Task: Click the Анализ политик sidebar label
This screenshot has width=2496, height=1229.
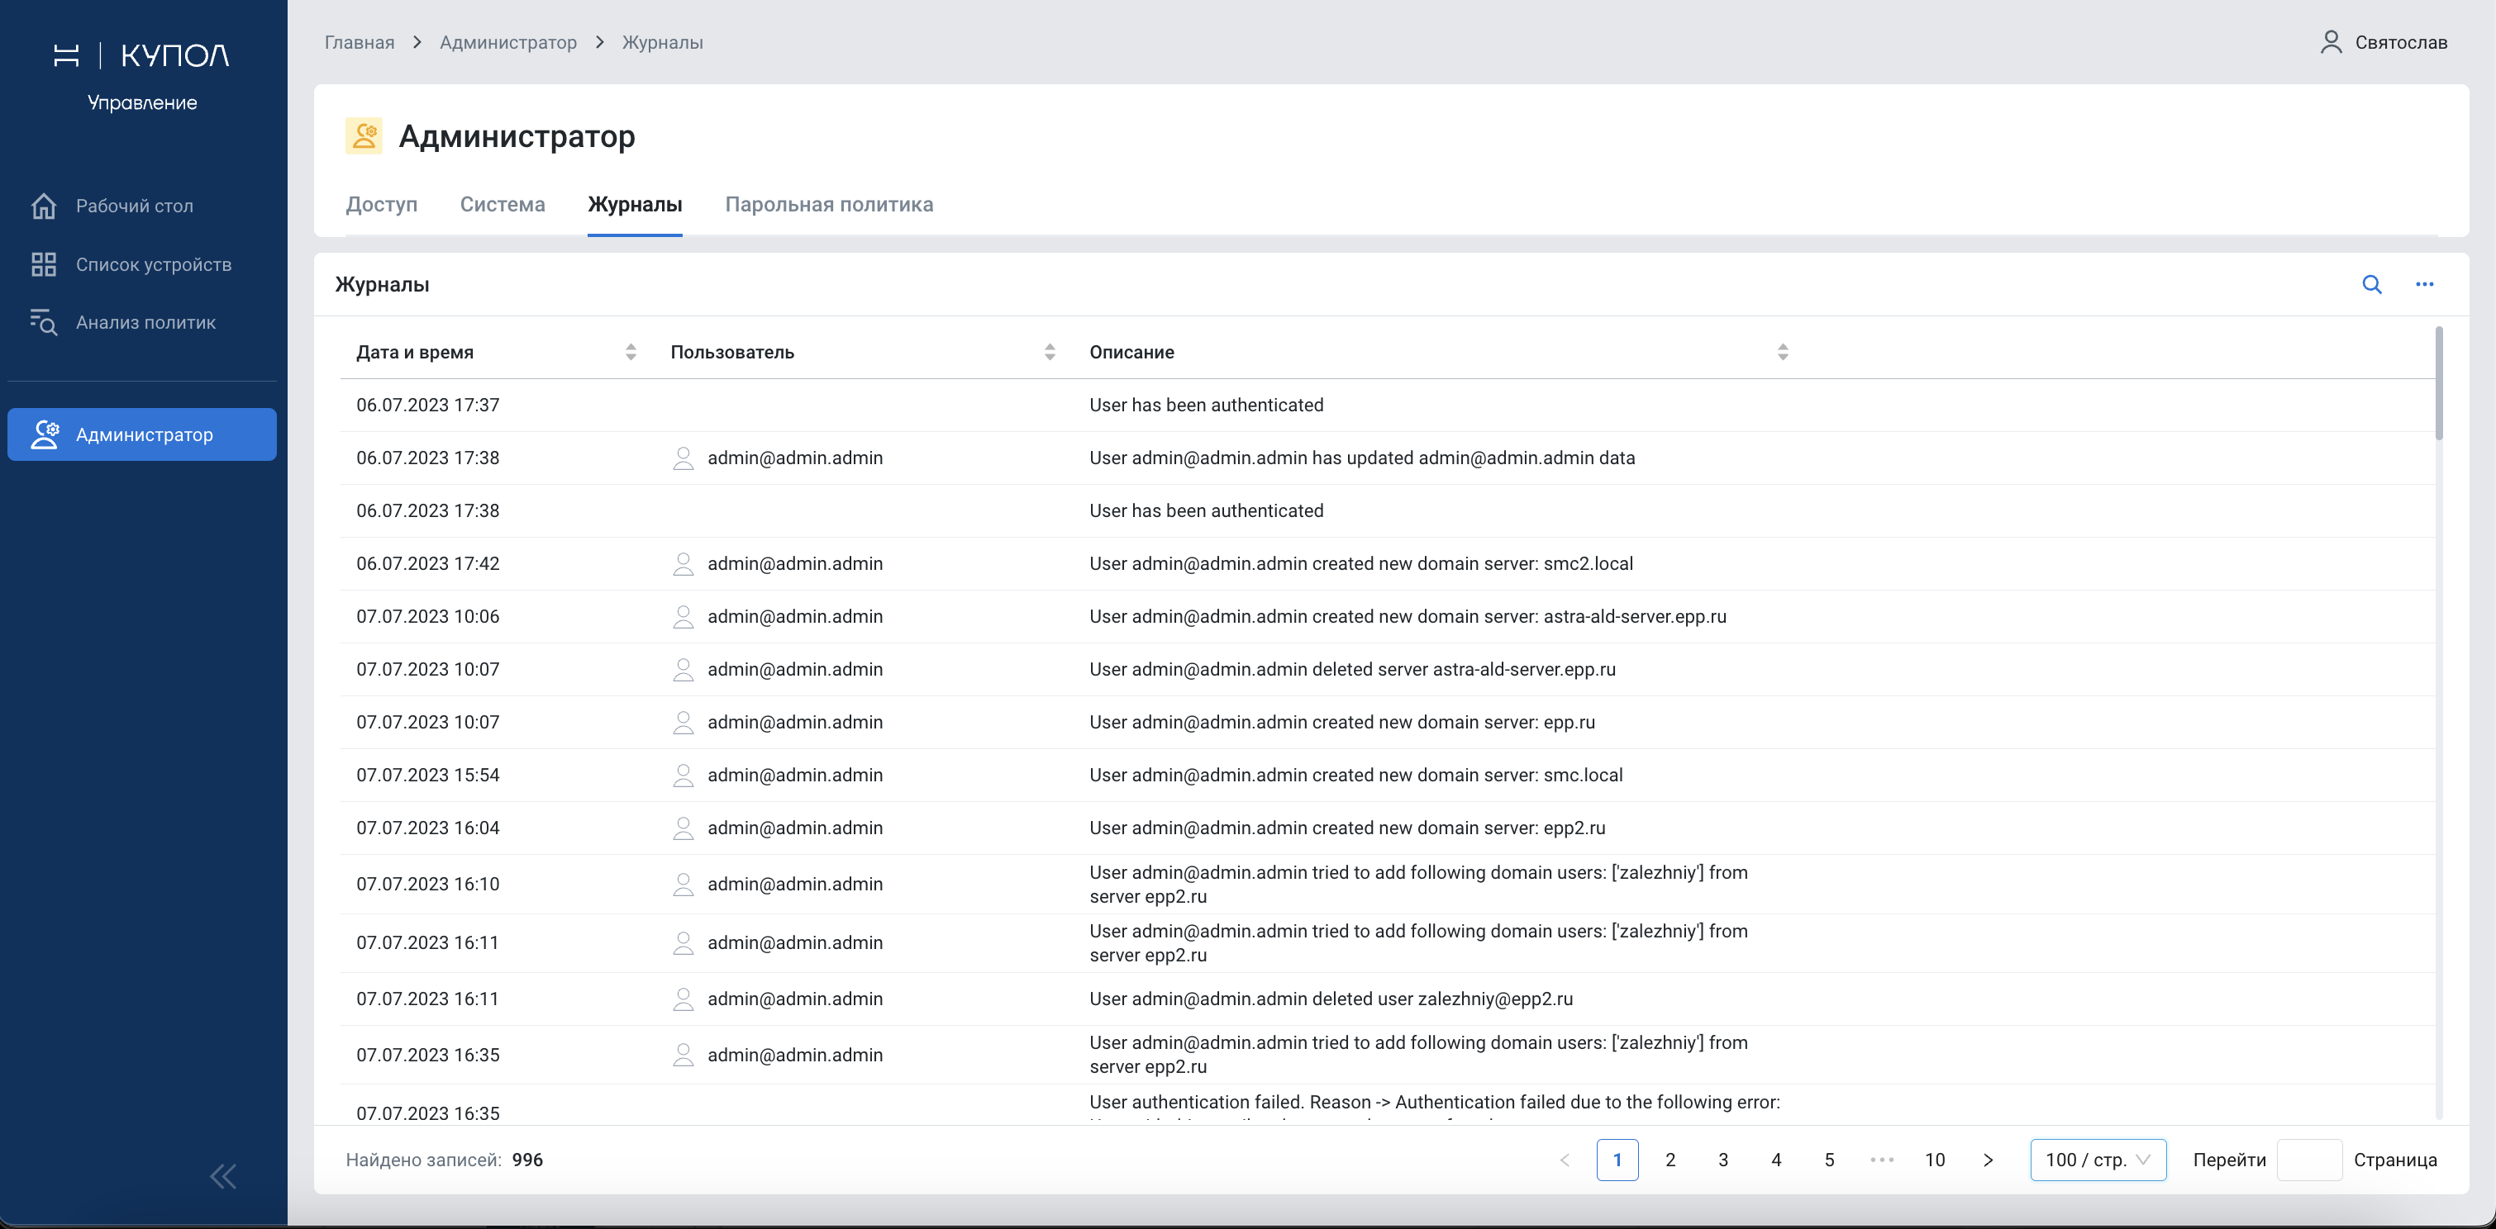Action: coord(146,322)
